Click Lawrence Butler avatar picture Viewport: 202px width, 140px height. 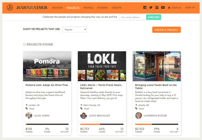point(138,115)
